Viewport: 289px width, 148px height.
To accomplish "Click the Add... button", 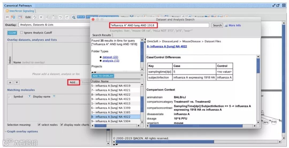I will click(74, 83).
